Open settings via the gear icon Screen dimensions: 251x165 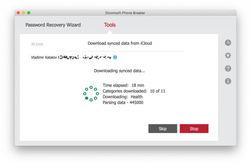[228, 56]
